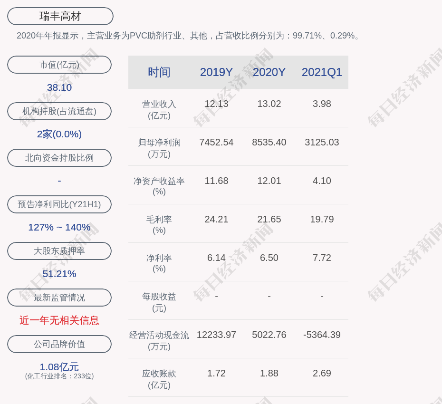Open the 机构持股(占流通盘) label
Viewport: 442px width, 404px height.
59,111
